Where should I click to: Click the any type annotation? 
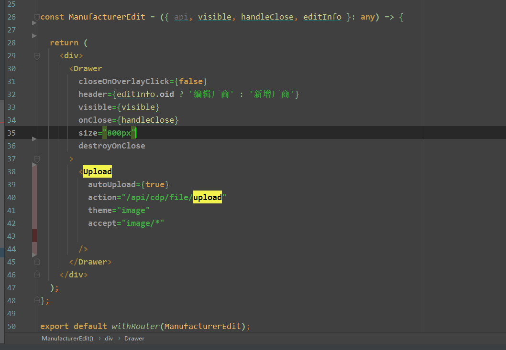[x=368, y=17]
